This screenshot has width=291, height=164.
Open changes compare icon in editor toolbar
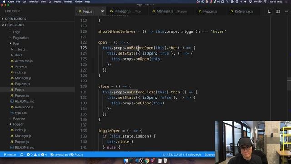(x=270, y=11)
